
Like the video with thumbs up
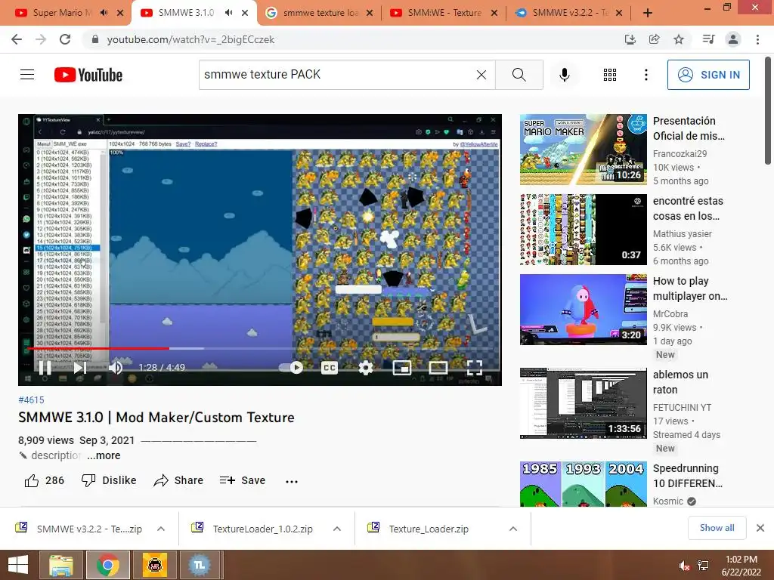pos(45,480)
